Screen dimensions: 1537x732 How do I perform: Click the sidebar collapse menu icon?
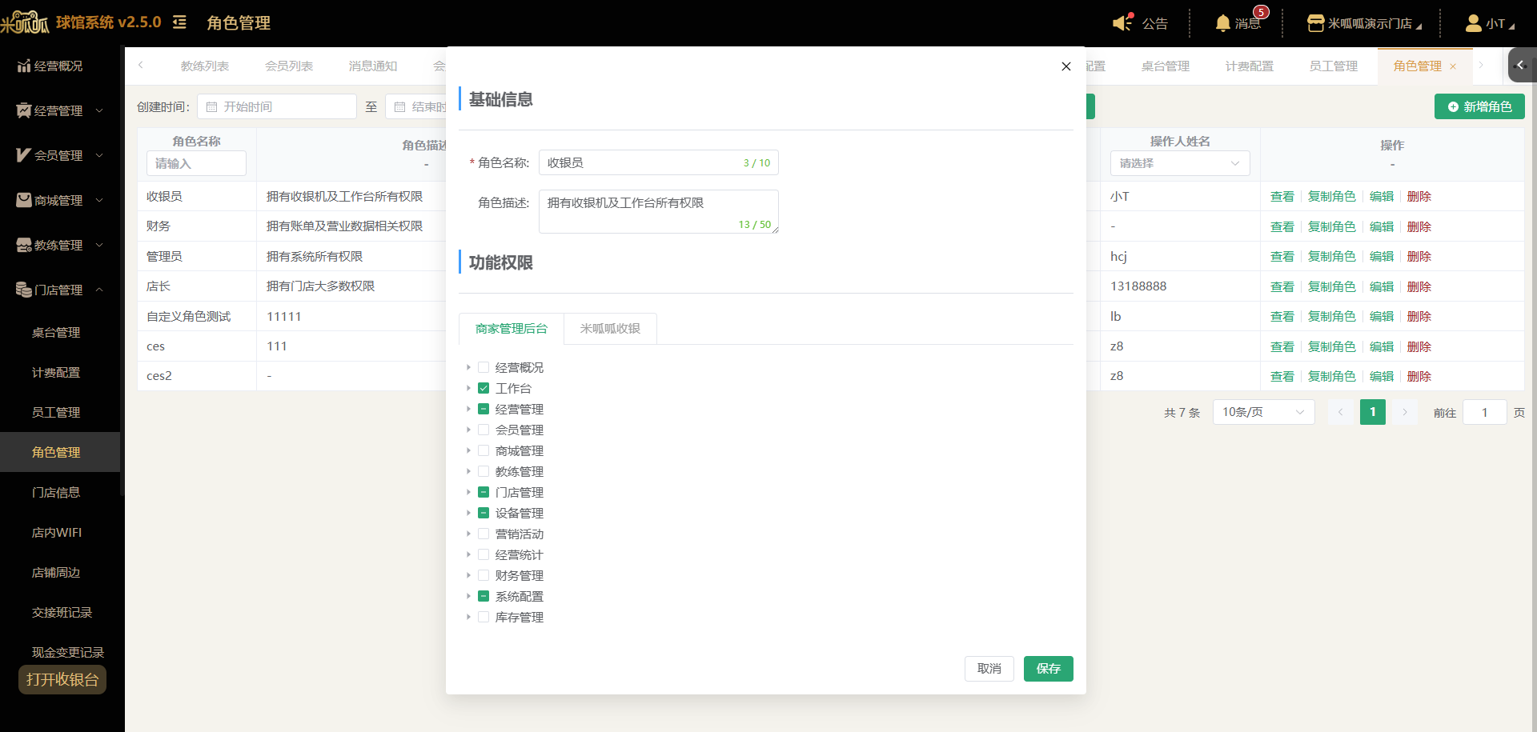tap(179, 22)
